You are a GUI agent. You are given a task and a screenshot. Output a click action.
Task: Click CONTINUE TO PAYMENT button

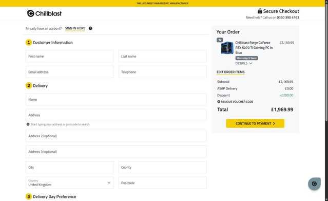[255, 123]
